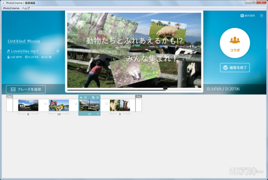The height and width of the screenshot is (180, 268).
Task: Select the alpaca and horse phrase thumbnail
Action: click(120, 105)
